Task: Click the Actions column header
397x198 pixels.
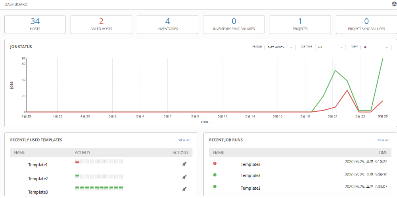Action: coord(180,152)
